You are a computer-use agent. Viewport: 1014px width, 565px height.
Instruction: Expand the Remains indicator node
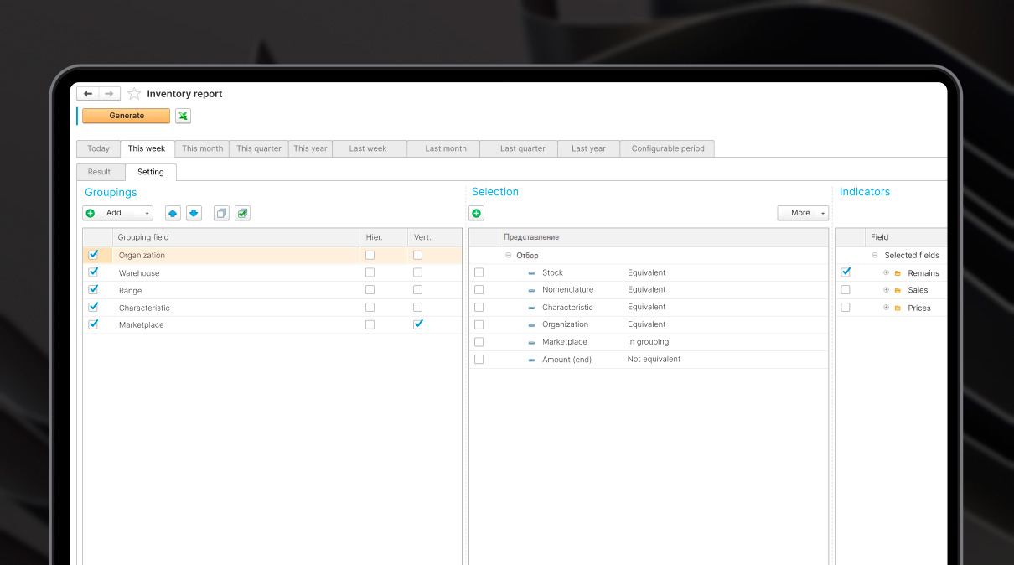tap(886, 272)
